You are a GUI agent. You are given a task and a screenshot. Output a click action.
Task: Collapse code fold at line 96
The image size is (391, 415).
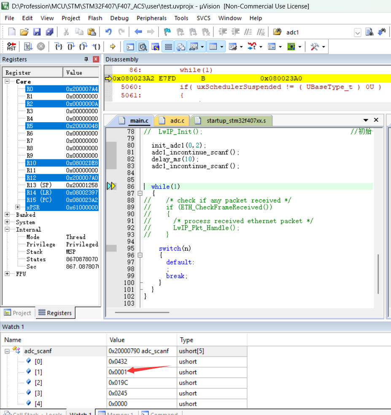[140, 255]
